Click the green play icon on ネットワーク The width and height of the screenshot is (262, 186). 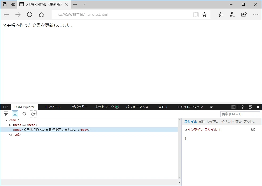[x=117, y=107]
